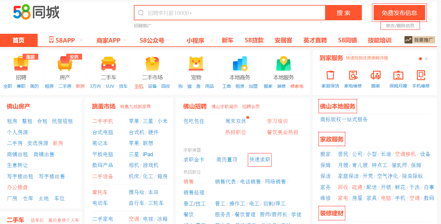Expand the 58APP dropdown arrow
The height and width of the screenshot is (224, 441).
[x=81, y=40]
